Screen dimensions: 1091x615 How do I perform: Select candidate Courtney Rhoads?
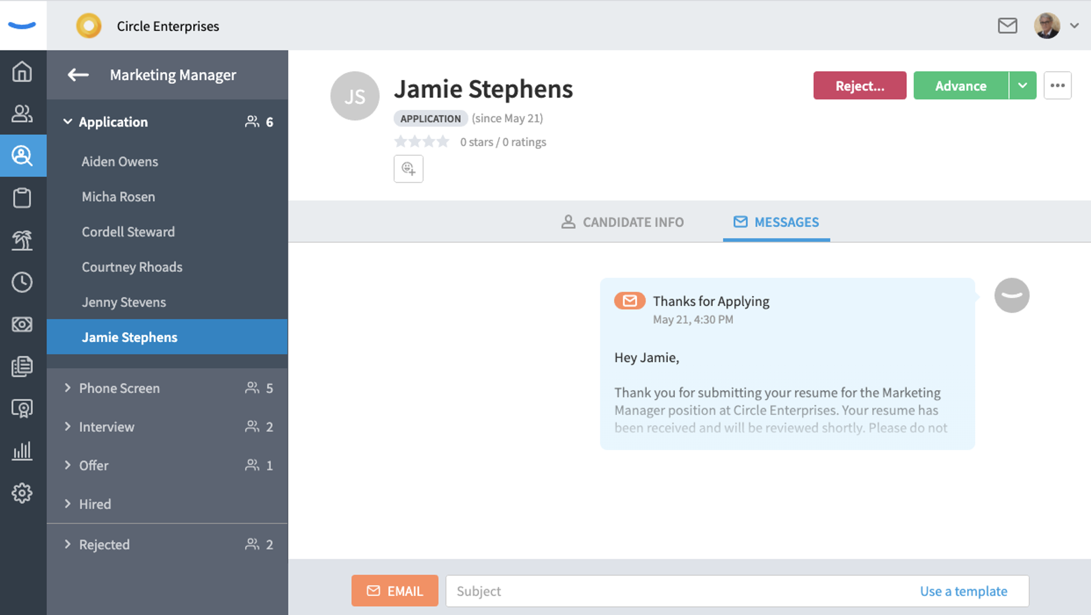[167, 267]
